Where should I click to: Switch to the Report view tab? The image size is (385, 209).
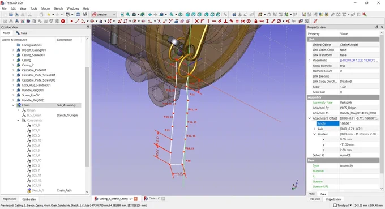click(x=10, y=199)
